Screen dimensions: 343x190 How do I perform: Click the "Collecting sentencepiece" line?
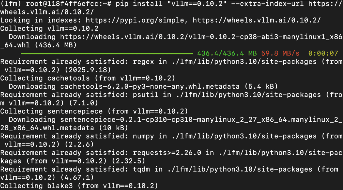93,111
